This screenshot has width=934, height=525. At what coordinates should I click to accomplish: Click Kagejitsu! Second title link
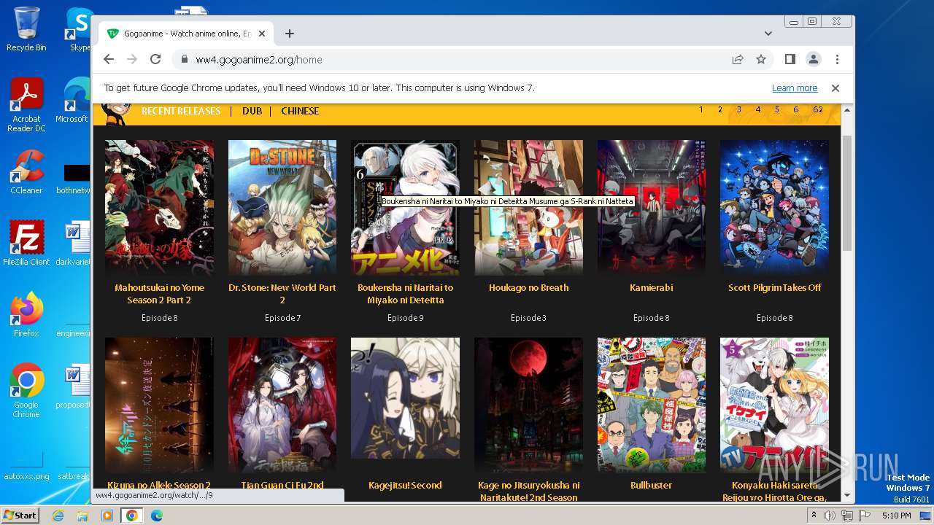coord(405,485)
